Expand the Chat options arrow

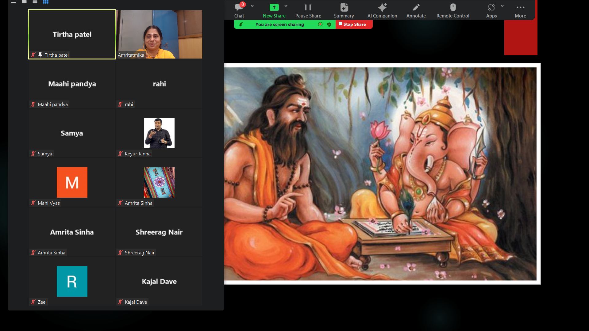click(x=252, y=6)
